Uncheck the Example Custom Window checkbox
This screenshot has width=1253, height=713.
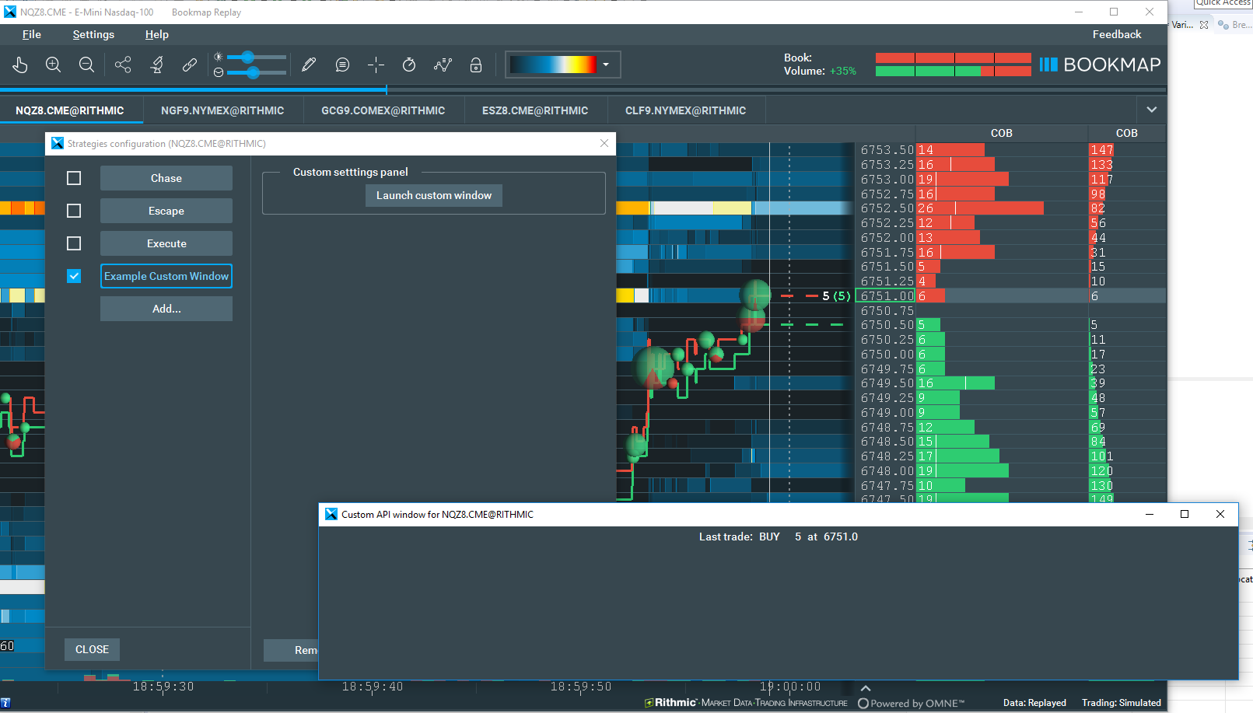[74, 276]
